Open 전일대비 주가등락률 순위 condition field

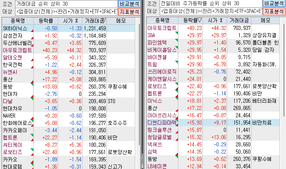[211, 4]
